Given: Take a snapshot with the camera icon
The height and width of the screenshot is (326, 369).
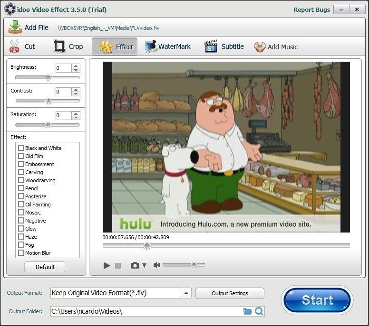Looking at the screenshot, I should coord(135,265).
